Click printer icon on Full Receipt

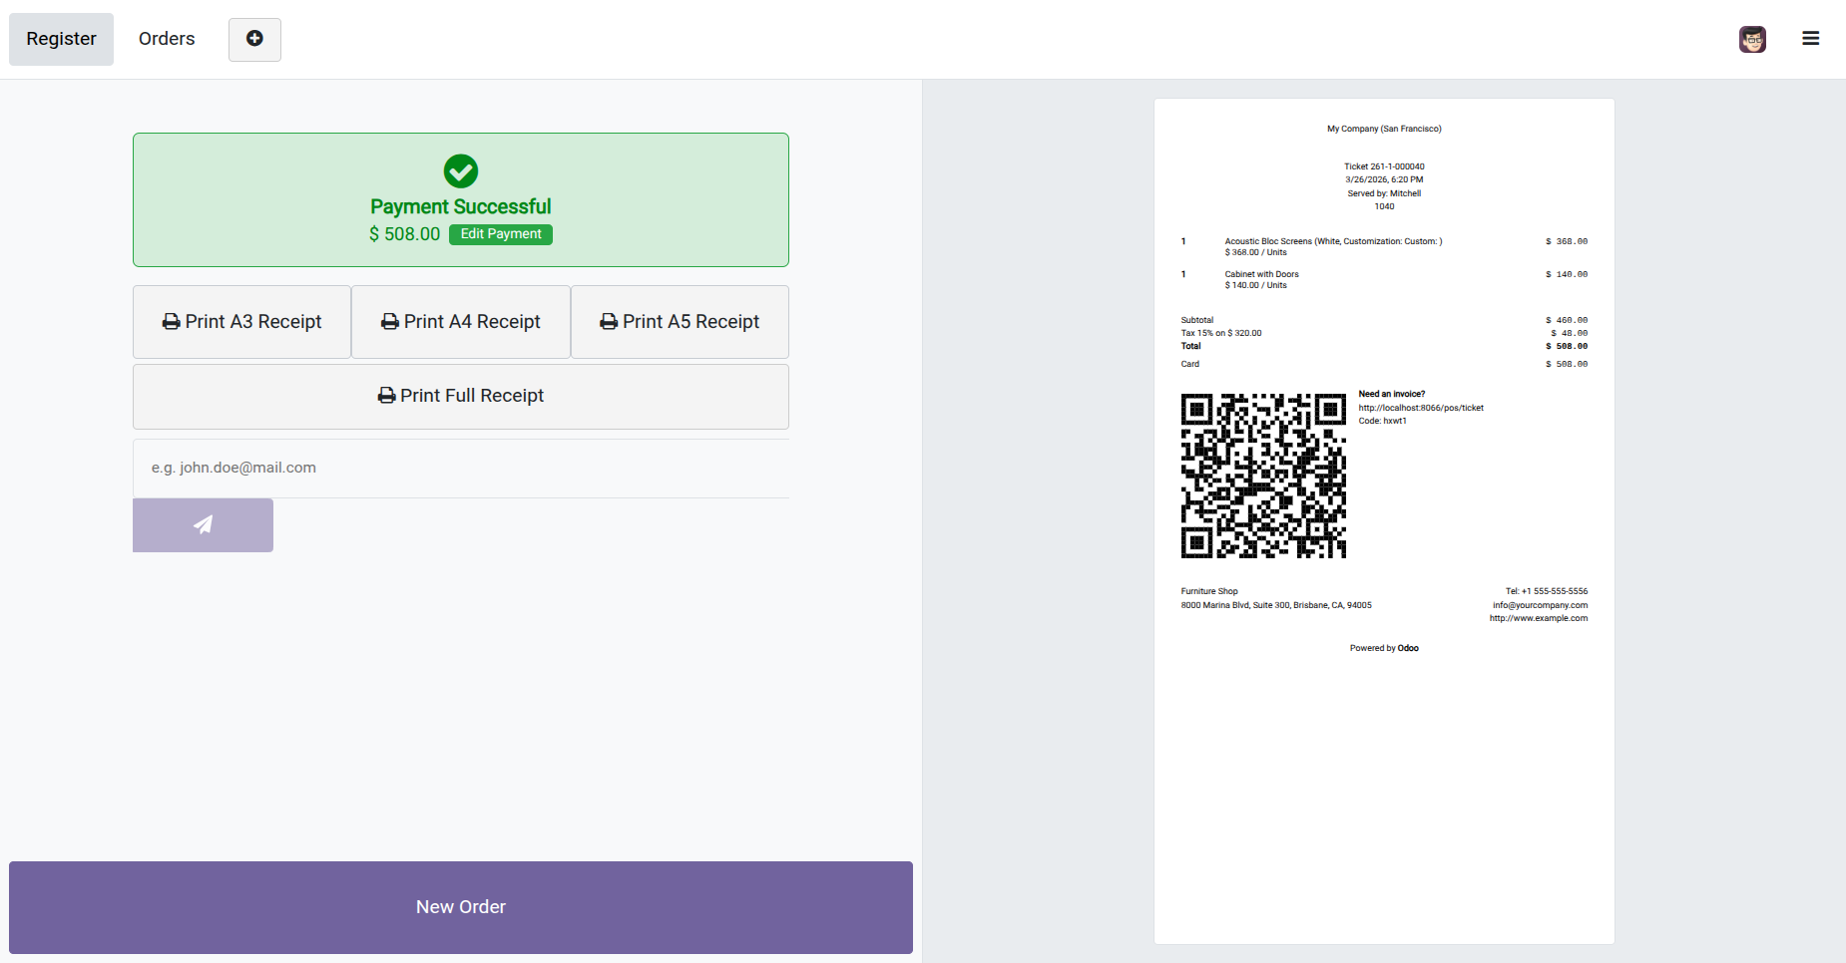pyautogui.click(x=386, y=396)
